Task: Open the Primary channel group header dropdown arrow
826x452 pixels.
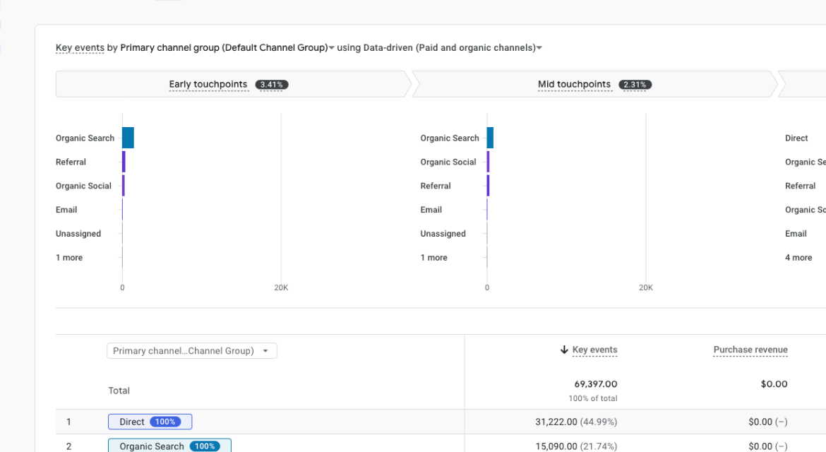Action: [330, 47]
